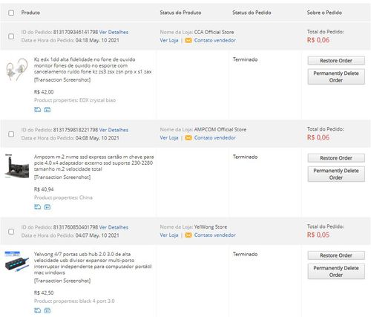This screenshot has width=371, height=317.
Task: Click envelope icon for CCA Official Store
Action: 188,40
